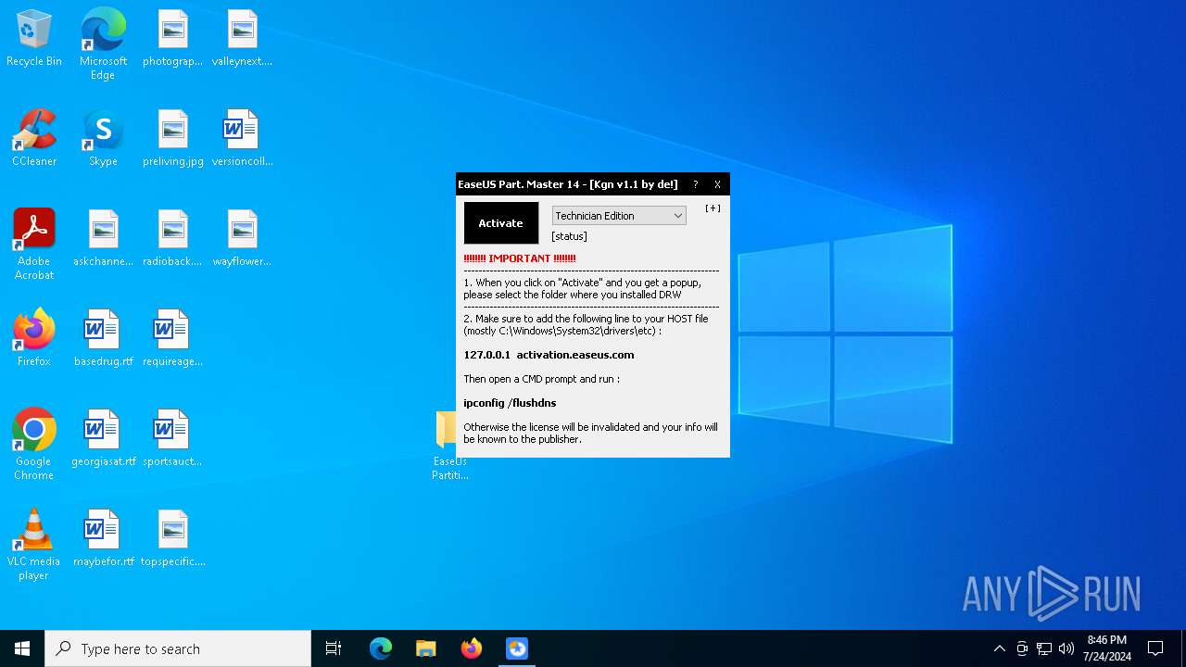The height and width of the screenshot is (667, 1186).
Task: Select the valleynext... file icon
Action: 242,38
